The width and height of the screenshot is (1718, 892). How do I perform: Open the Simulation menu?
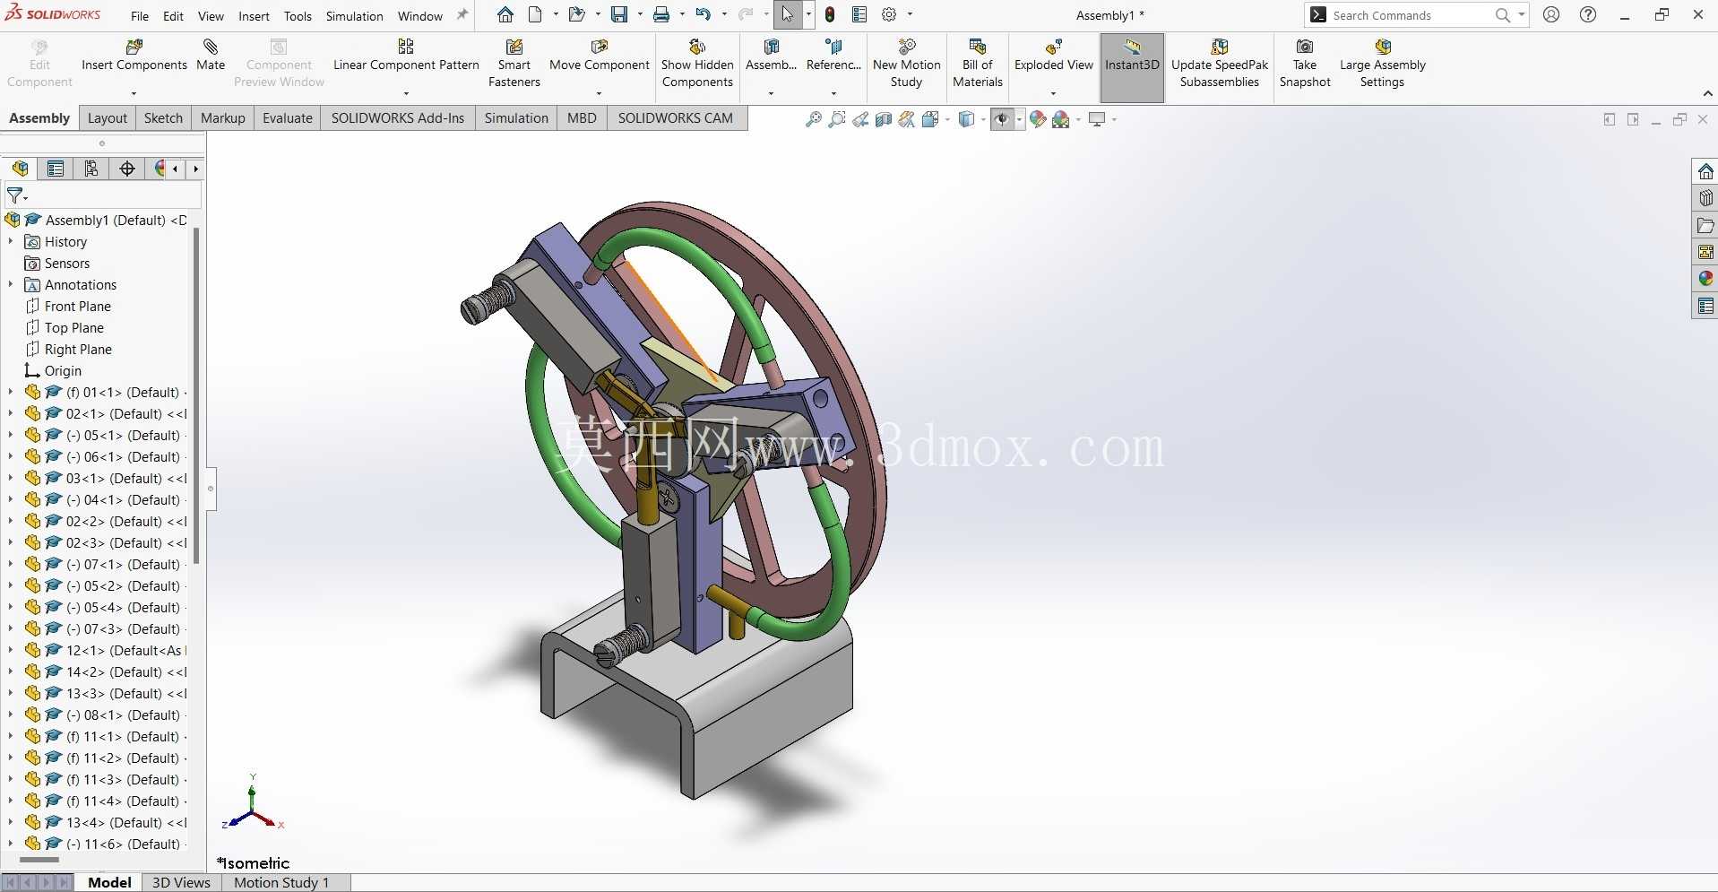click(x=354, y=16)
